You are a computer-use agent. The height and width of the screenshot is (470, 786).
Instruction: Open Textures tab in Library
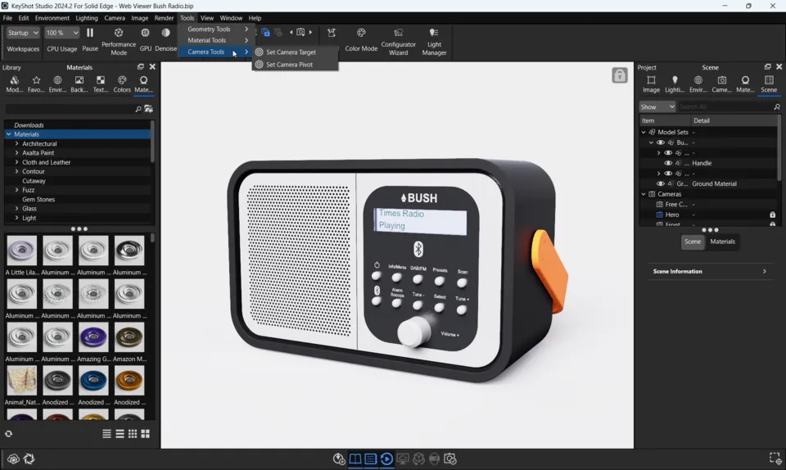pyautogui.click(x=100, y=84)
